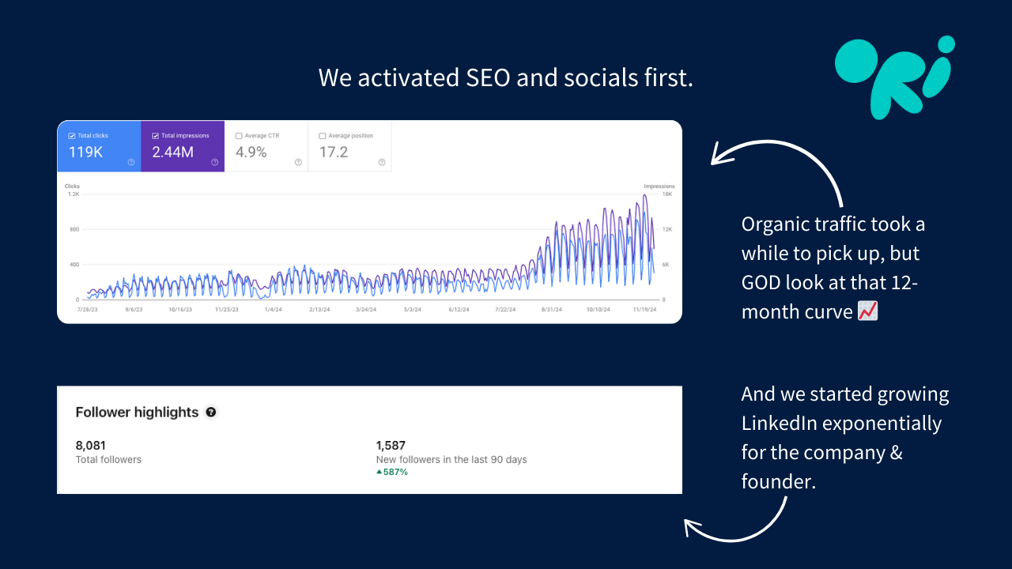Image resolution: width=1012 pixels, height=569 pixels.
Task: Enable the Average CTR checkbox
Action: [240, 136]
